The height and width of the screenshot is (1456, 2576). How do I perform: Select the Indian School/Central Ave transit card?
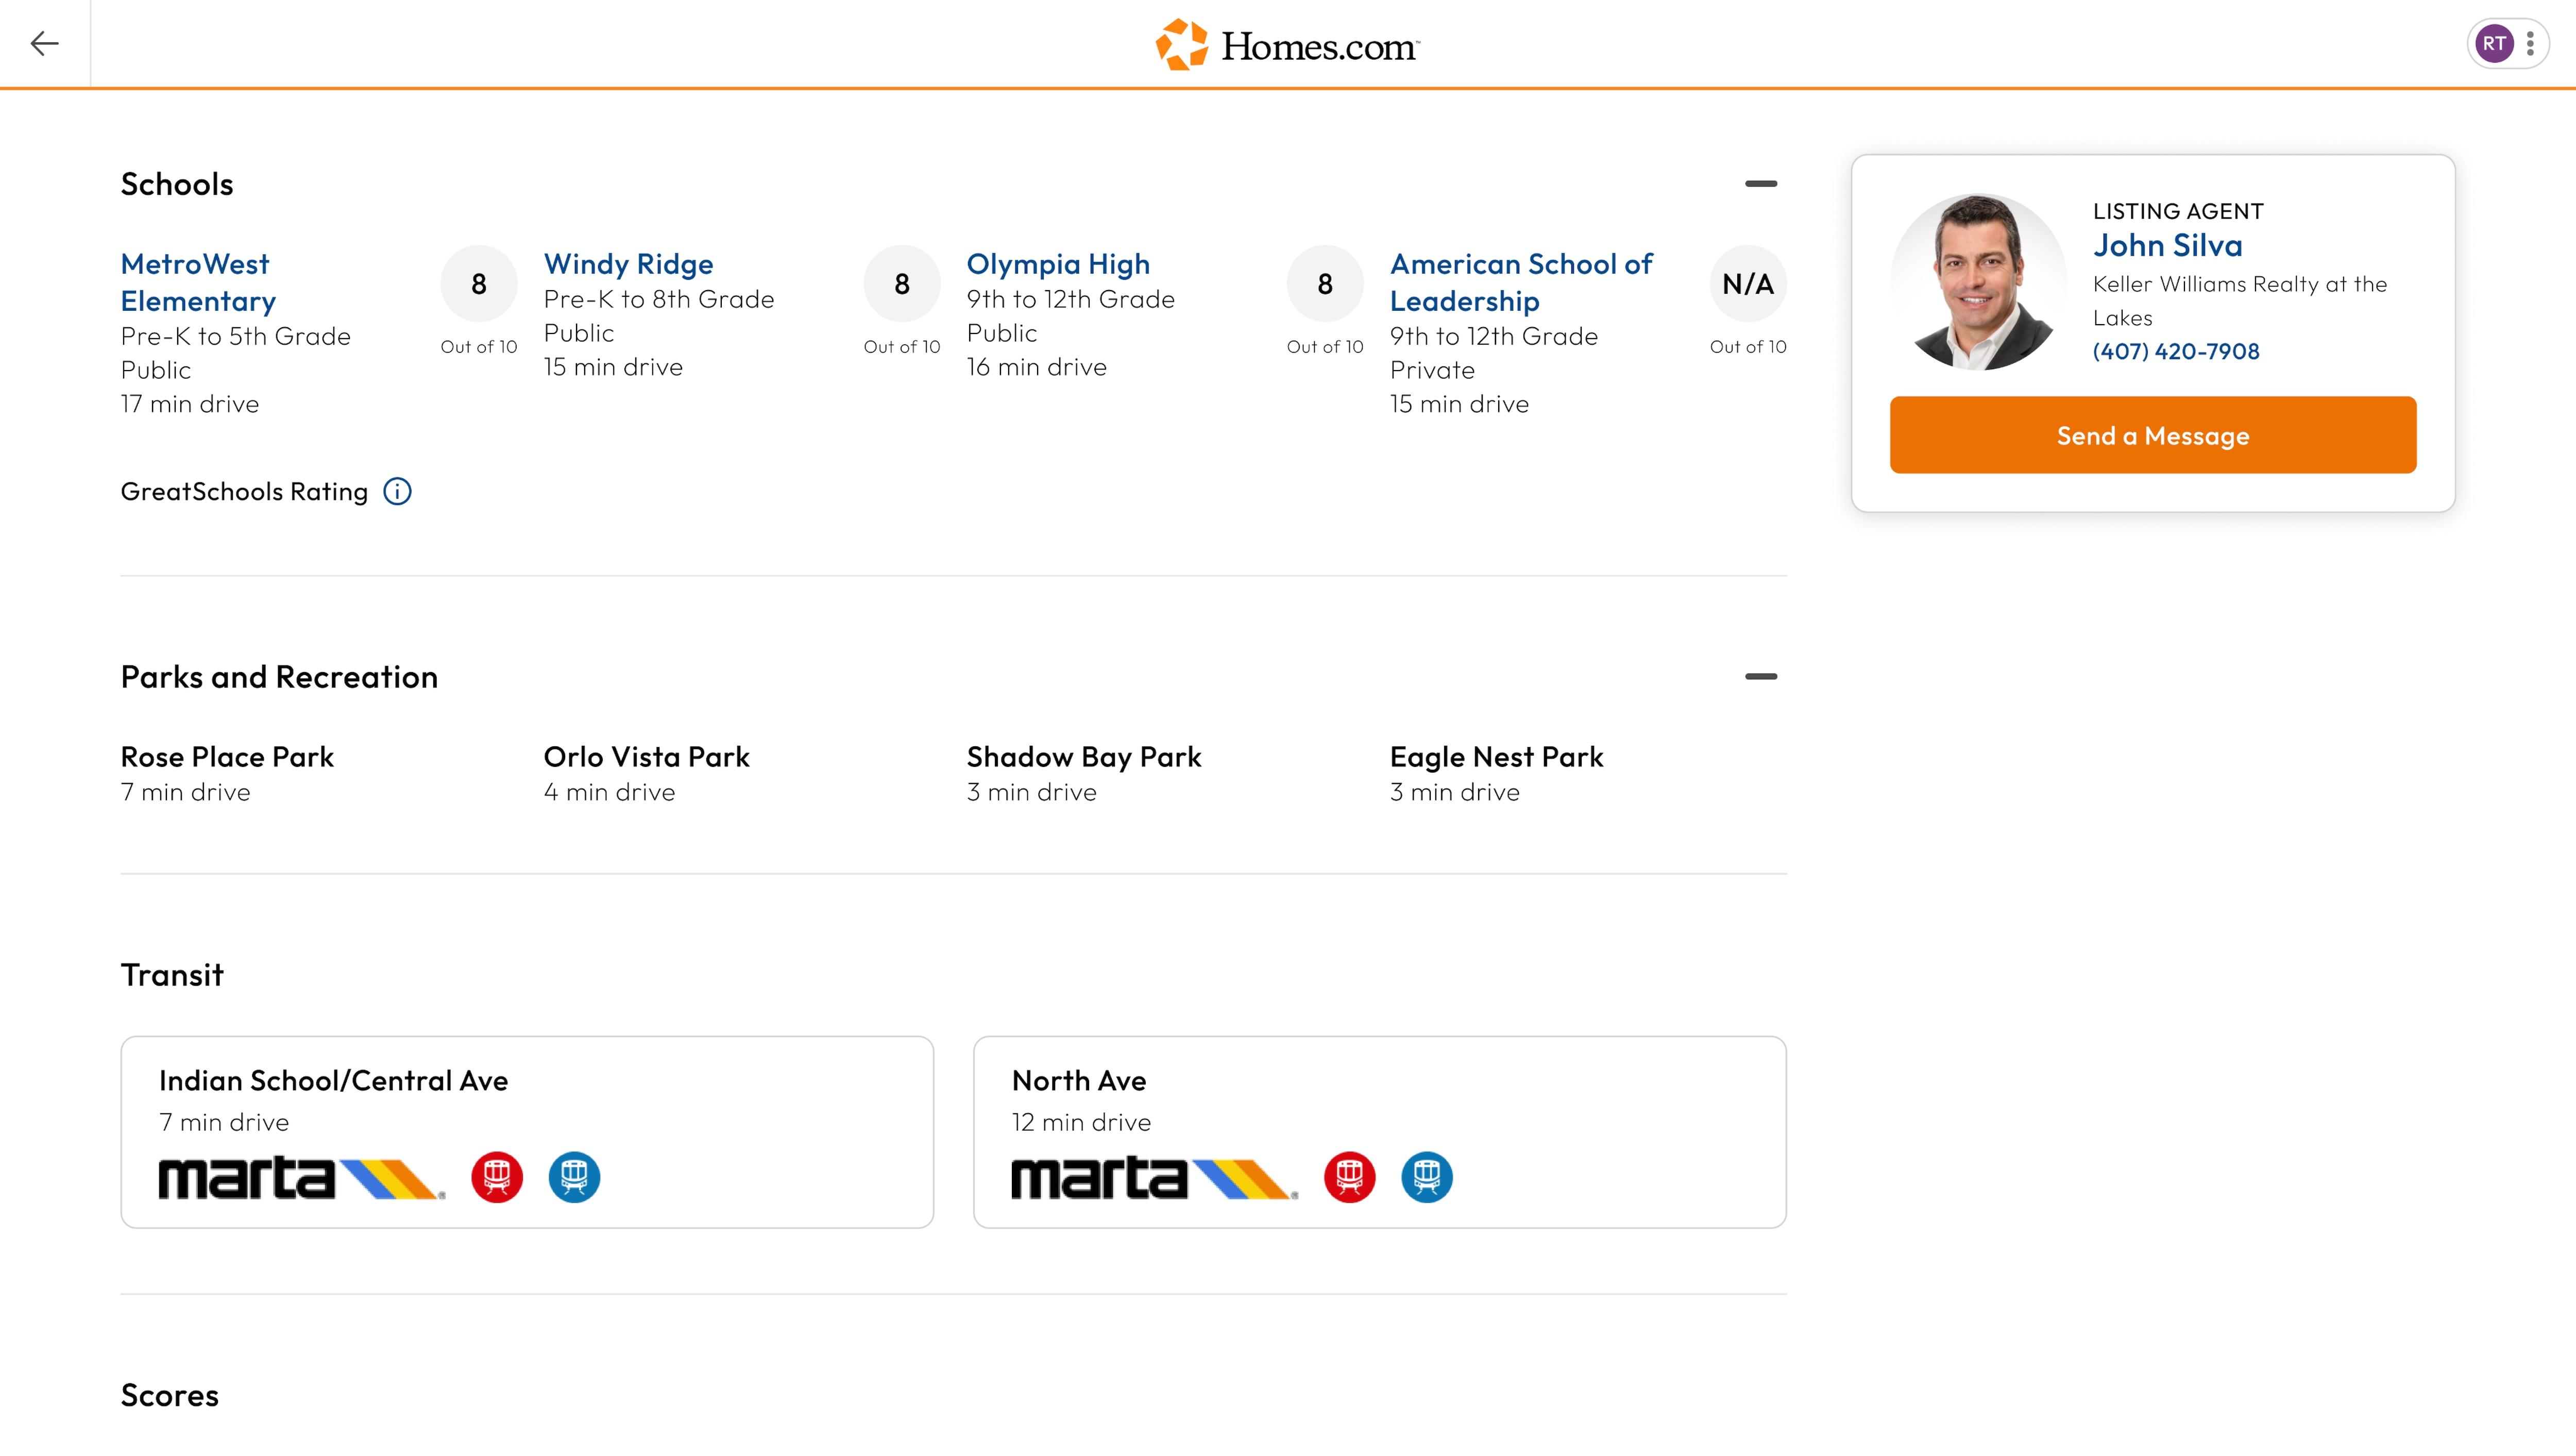[527, 1132]
